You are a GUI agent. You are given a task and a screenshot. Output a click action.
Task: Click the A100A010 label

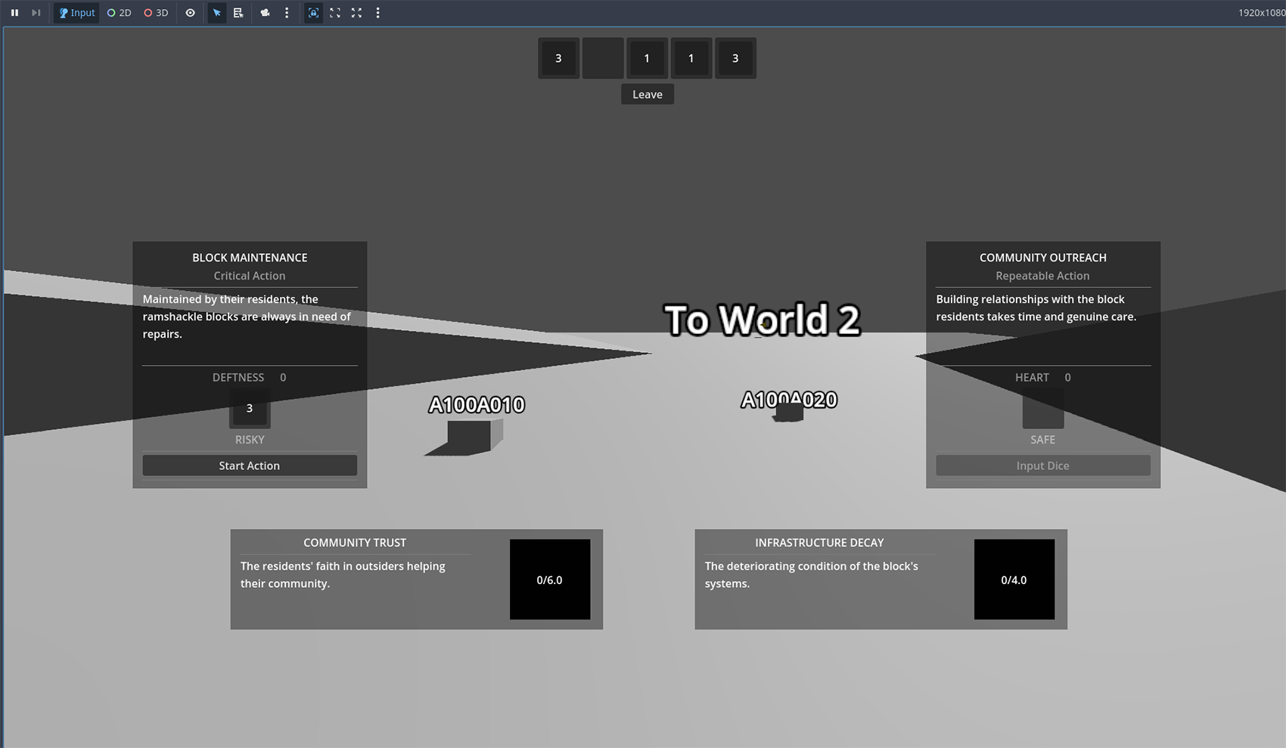[x=477, y=405]
